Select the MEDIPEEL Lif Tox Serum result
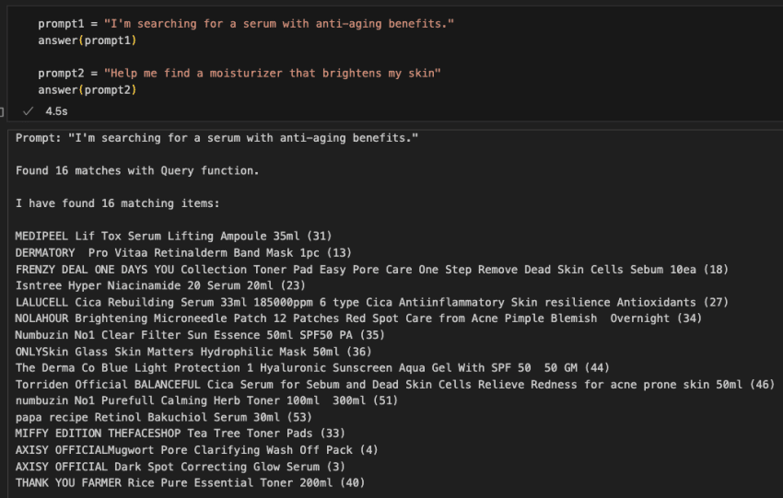Screen dimensions: 783x498 pyautogui.click(x=173, y=236)
